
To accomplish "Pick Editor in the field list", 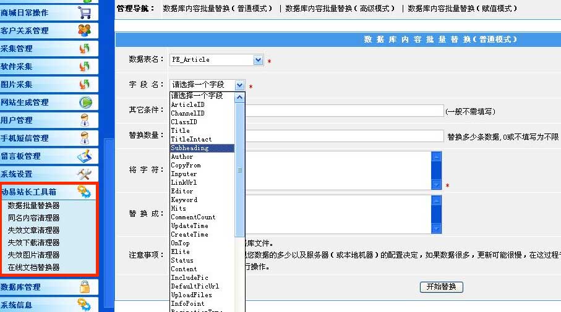I will click(x=202, y=191).
